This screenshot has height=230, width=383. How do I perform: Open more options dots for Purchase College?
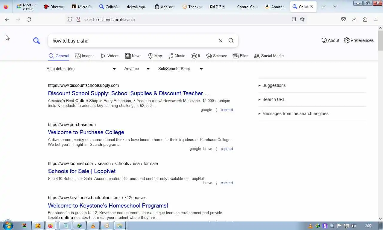click(x=216, y=149)
